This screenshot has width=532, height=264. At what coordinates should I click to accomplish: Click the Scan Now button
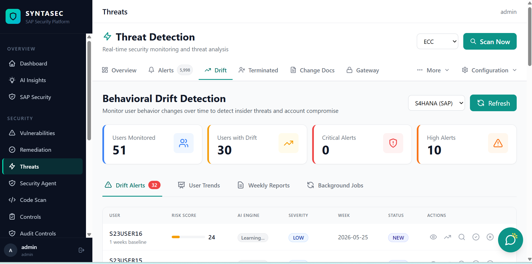490,41
